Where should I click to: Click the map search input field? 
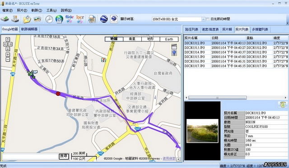30,156
